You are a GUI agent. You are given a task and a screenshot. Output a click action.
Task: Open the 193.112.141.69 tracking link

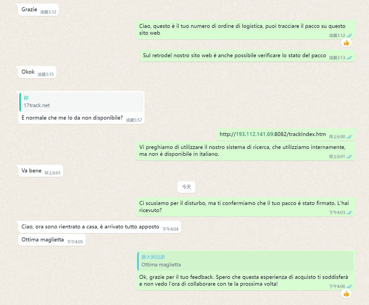coord(273,134)
